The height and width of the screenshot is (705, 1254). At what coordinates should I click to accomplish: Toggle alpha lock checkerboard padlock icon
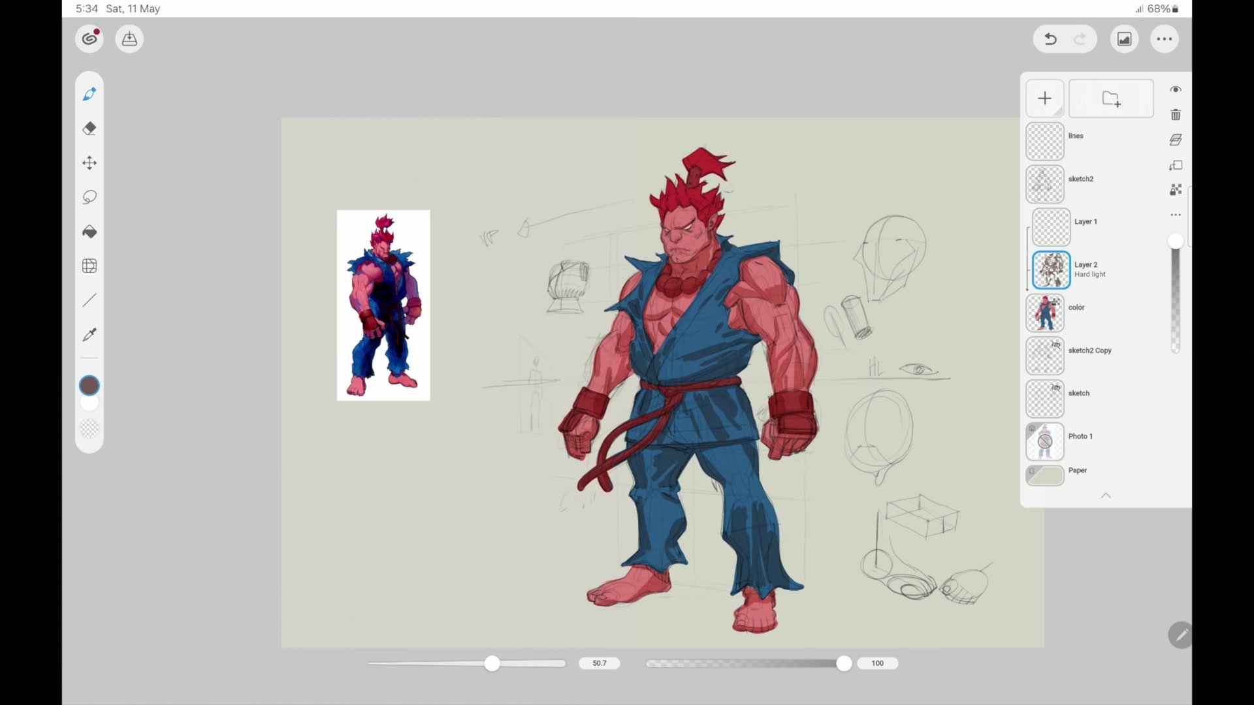[x=1176, y=190]
